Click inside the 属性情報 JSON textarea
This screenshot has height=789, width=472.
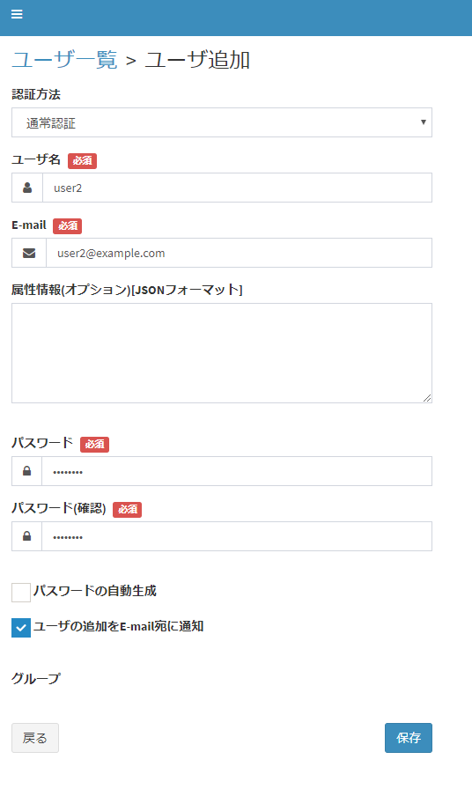click(x=222, y=353)
